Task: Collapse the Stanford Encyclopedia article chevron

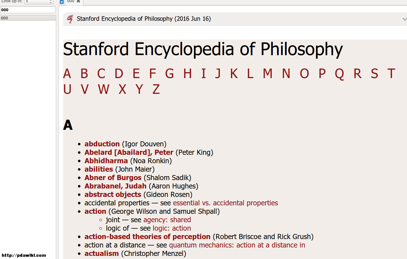Action: click(x=404, y=19)
